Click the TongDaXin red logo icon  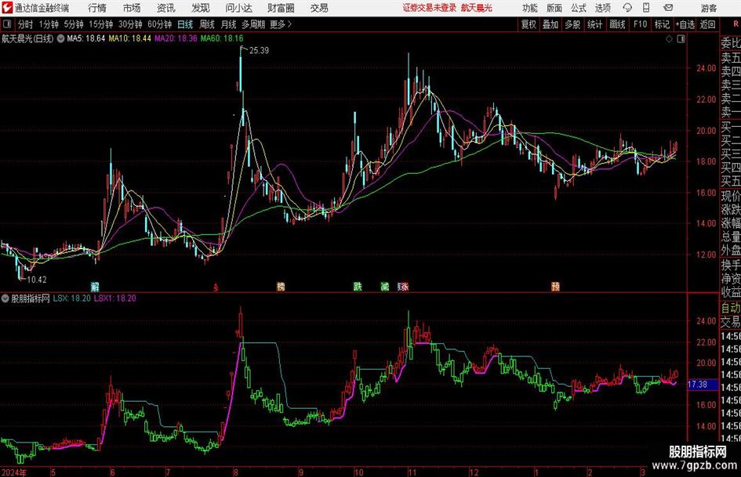(x=6, y=8)
